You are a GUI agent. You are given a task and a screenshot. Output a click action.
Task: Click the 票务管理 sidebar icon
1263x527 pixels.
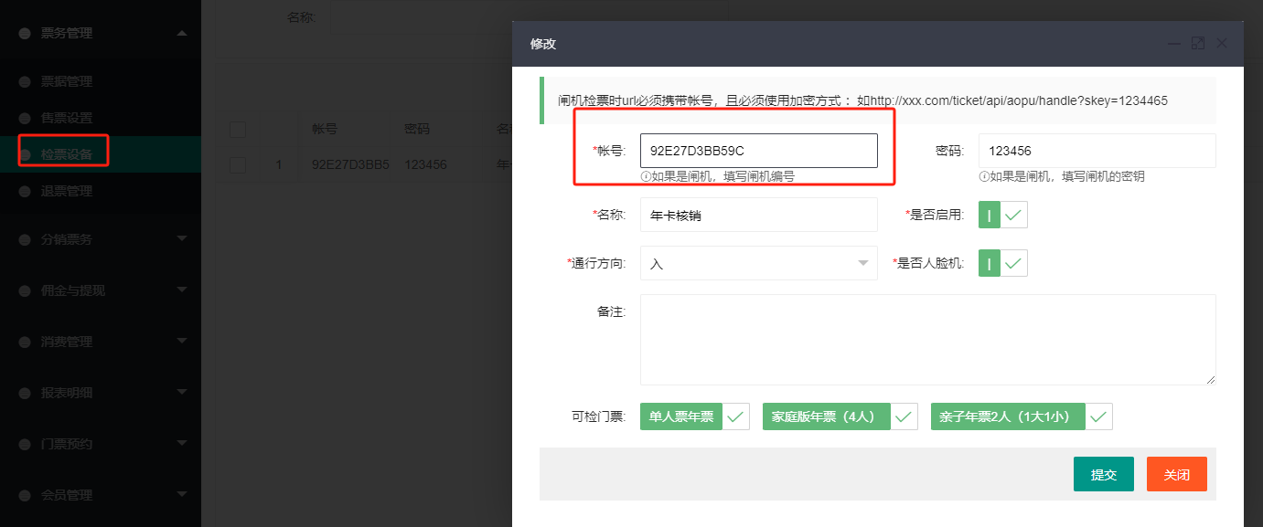[x=23, y=32]
